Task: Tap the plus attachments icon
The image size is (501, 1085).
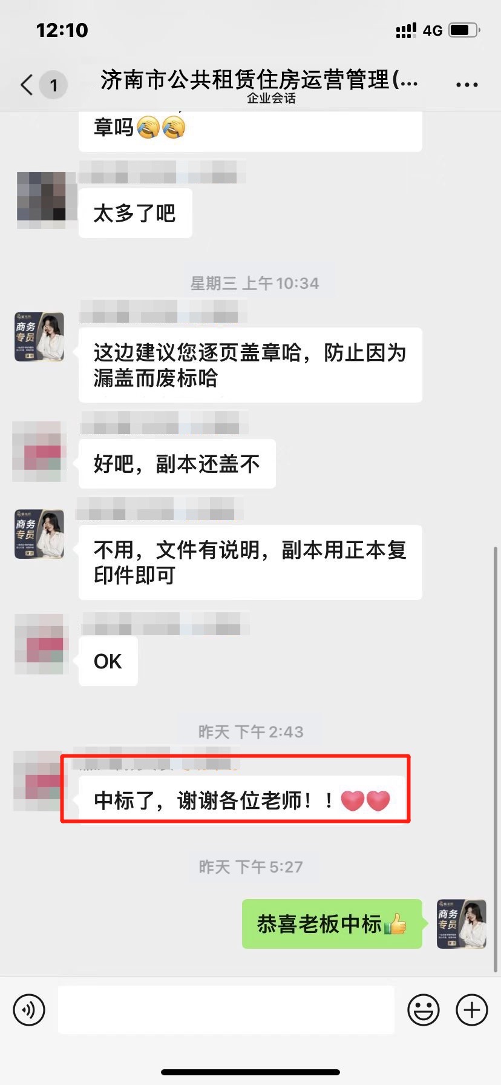Action: click(472, 1010)
